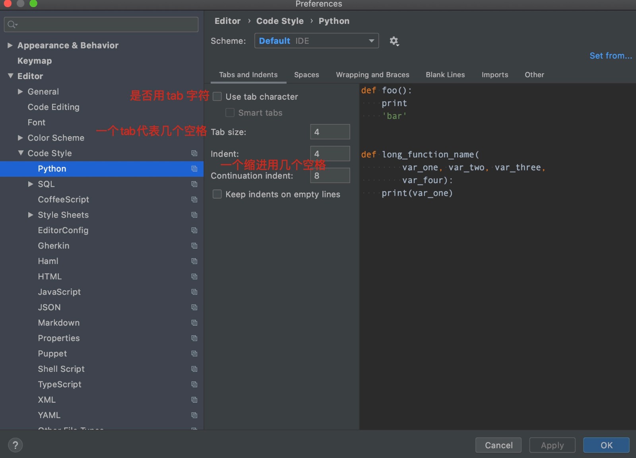636x458 pixels.
Task: Click the copy icon beside Python
Action: click(x=194, y=169)
